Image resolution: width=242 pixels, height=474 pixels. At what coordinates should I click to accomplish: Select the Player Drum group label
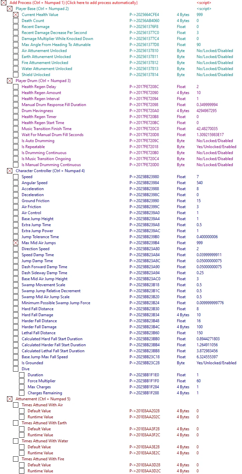click(43, 81)
